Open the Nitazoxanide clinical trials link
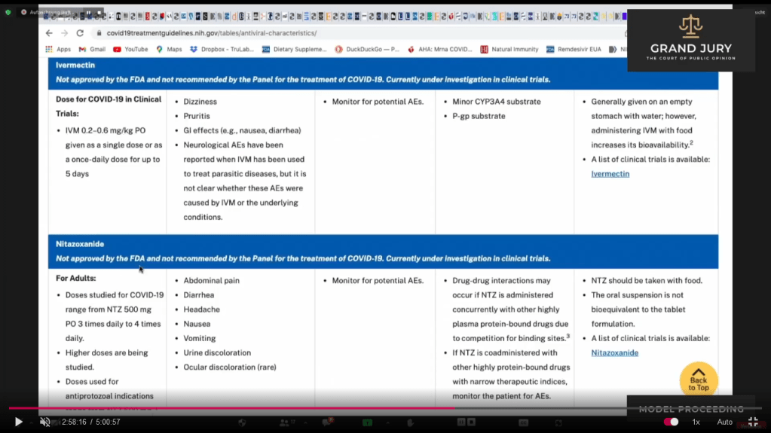 coord(614,353)
